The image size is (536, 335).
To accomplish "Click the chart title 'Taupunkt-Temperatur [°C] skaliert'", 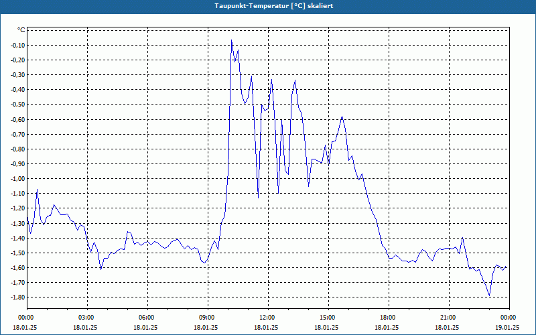I will pos(274,6).
